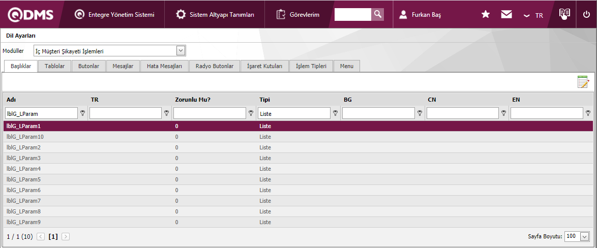Go to next page arrow in pager
This screenshot has width=597, height=248.
pos(66,236)
